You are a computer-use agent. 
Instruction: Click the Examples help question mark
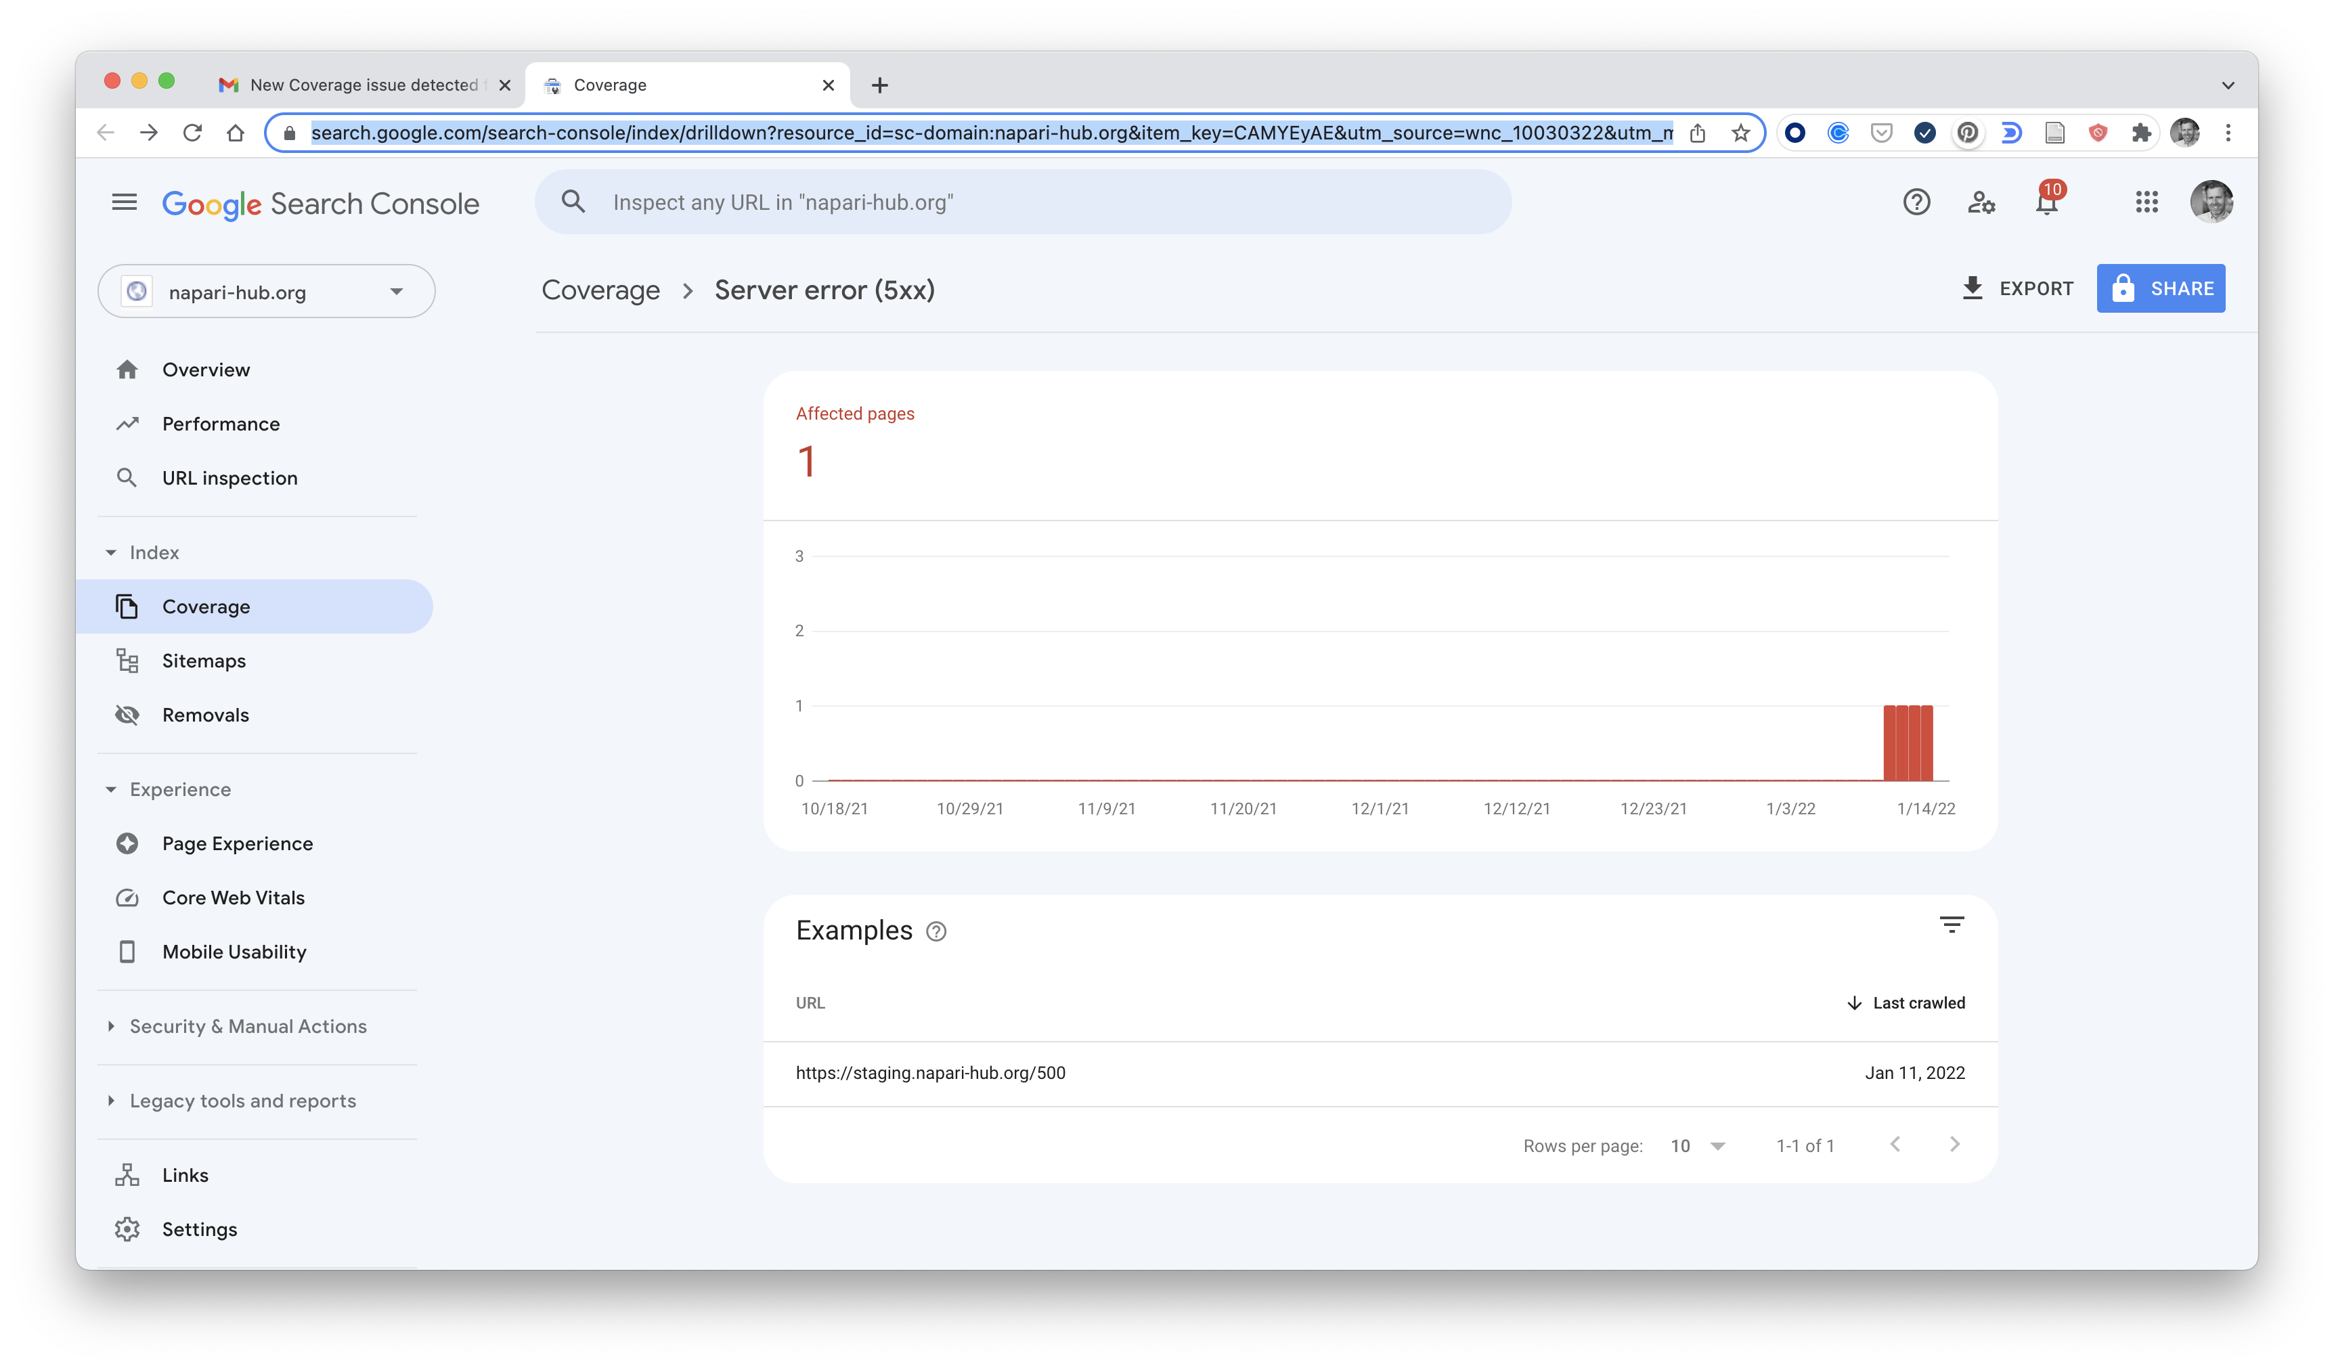pyautogui.click(x=935, y=932)
